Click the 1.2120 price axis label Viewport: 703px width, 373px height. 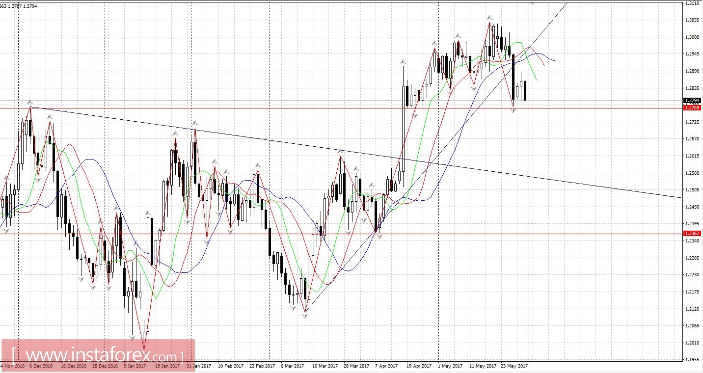(692, 309)
